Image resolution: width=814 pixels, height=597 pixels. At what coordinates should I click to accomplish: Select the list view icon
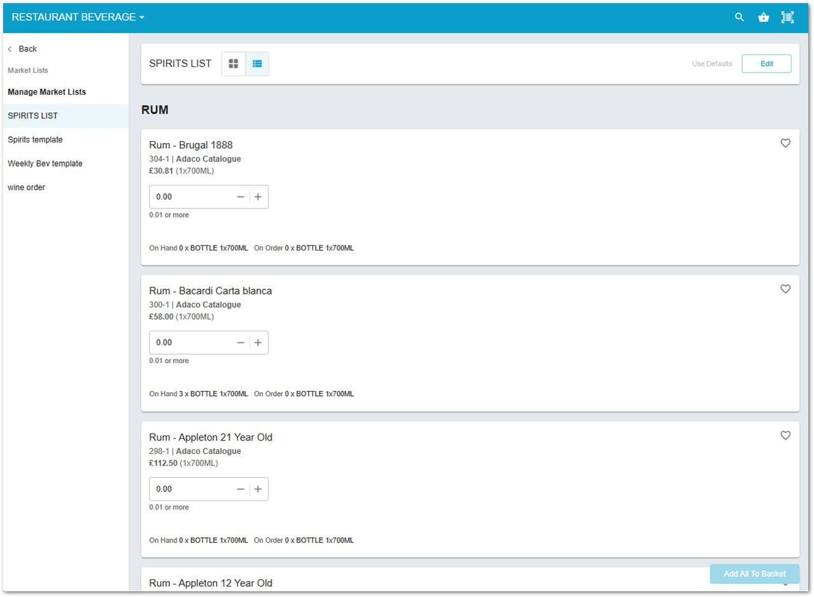[257, 64]
